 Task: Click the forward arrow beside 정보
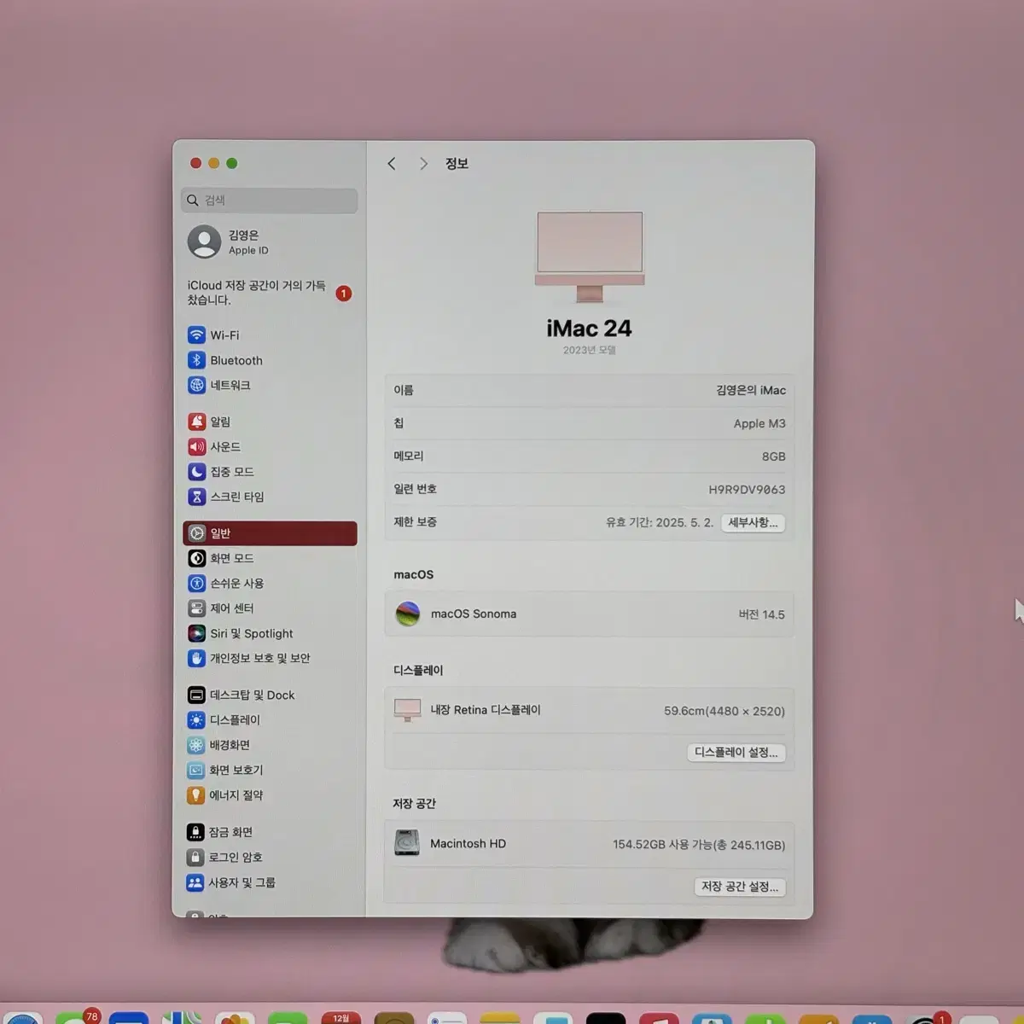(x=423, y=163)
